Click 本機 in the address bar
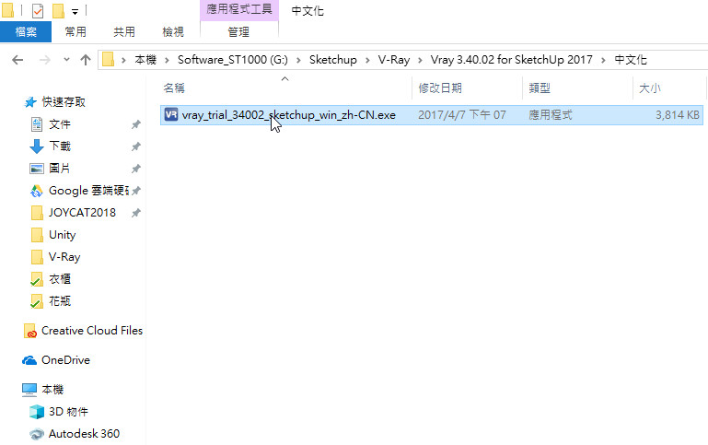 pyautogui.click(x=145, y=60)
